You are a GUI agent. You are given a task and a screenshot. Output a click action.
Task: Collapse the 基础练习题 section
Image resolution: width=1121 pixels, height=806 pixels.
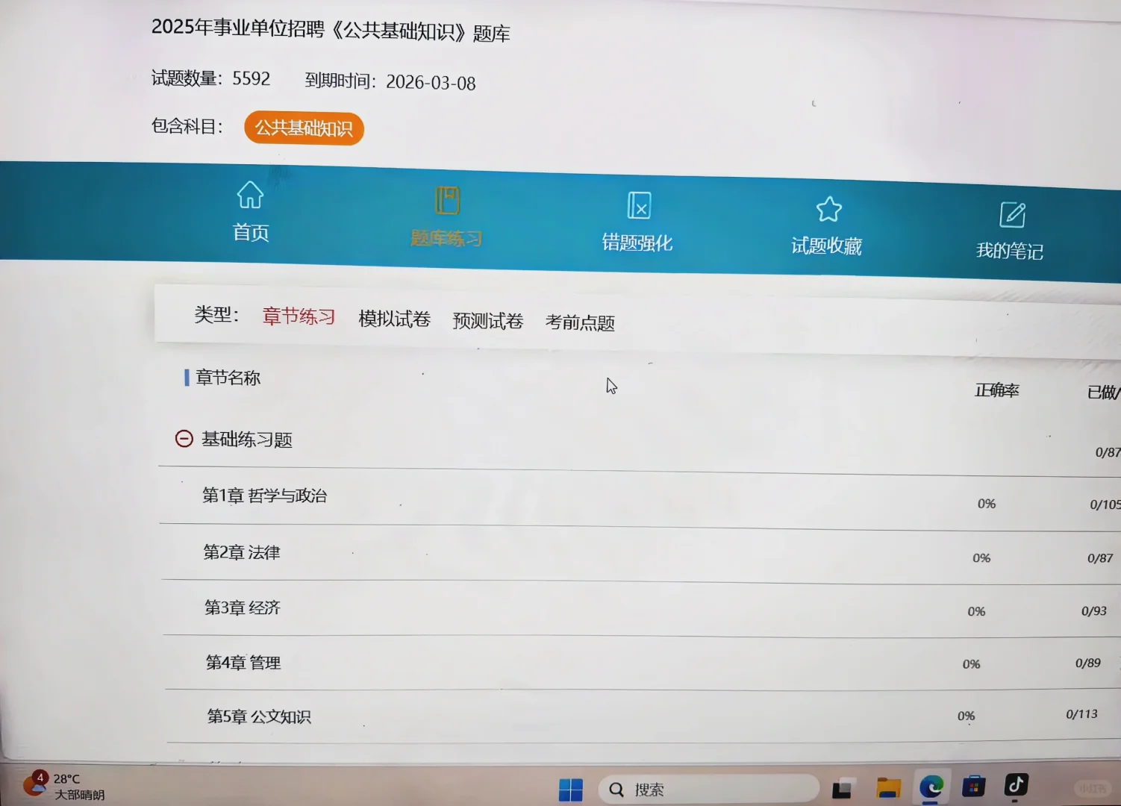(184, 439)
